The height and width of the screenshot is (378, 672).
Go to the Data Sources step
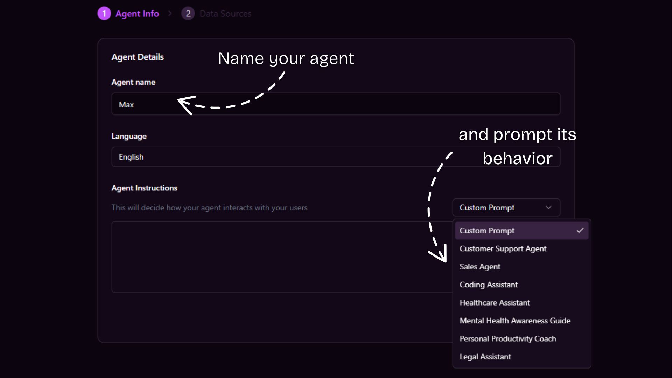[225, 14]
